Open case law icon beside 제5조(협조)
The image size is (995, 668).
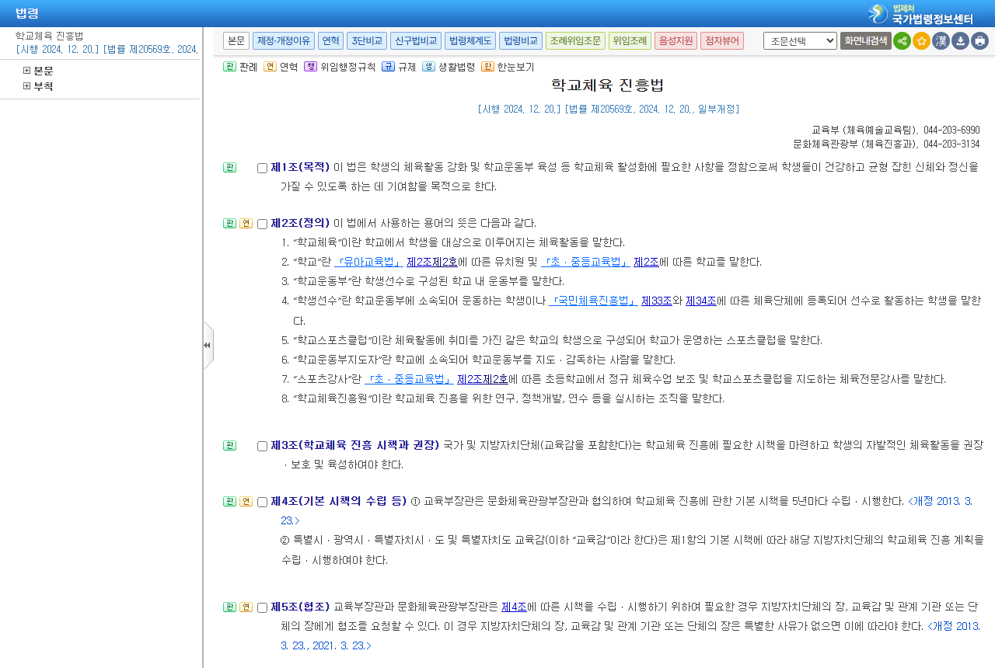(x=229, y=607)
